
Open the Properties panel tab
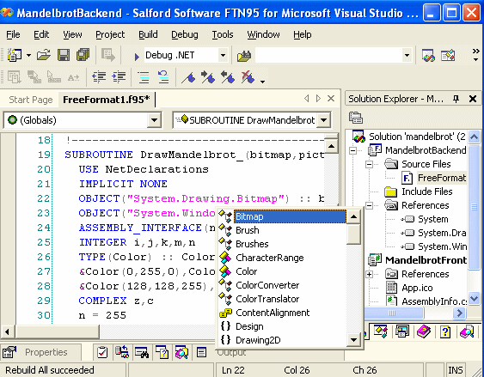tap(40, 352)
